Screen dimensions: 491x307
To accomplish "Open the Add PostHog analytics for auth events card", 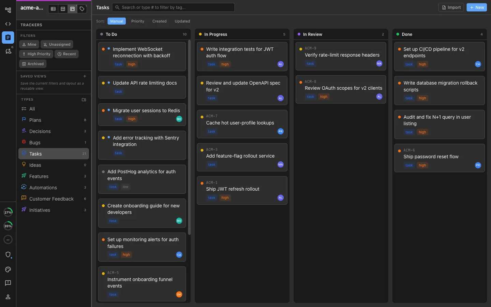I will [x=142, y=179].
